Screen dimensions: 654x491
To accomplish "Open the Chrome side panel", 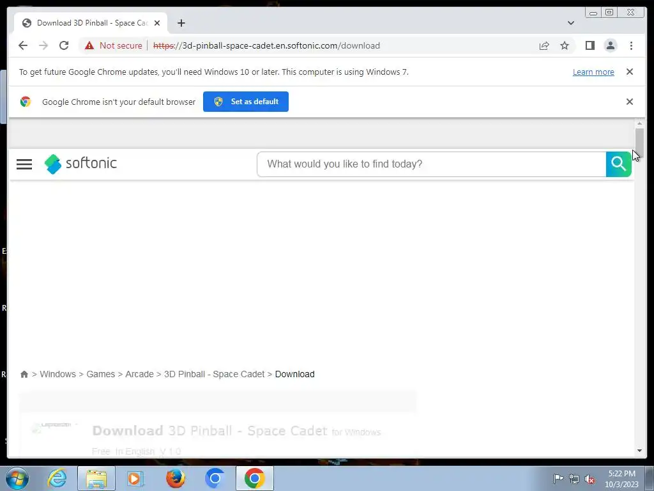I will click(x=589, y=45).
